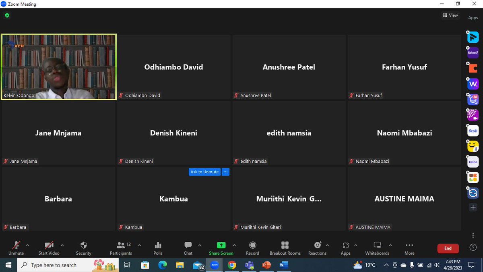483x272 pixels.
Task: Show hidden system tray icons
Action: (x=386, y=265)
